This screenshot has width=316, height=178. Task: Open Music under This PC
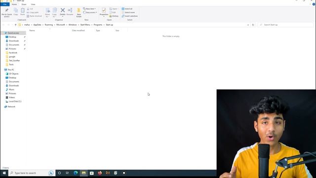click(11, 89)
